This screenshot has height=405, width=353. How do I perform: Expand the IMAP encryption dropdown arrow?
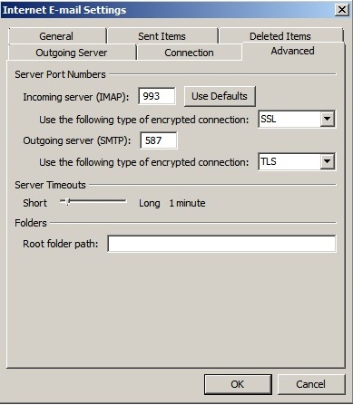click(327, 119)
